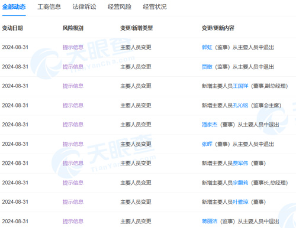The width and height of the screenshot is (296, 228).
Task: Open the 全部动态 tab
Action: pyautogui.click(x=14, y=7)
